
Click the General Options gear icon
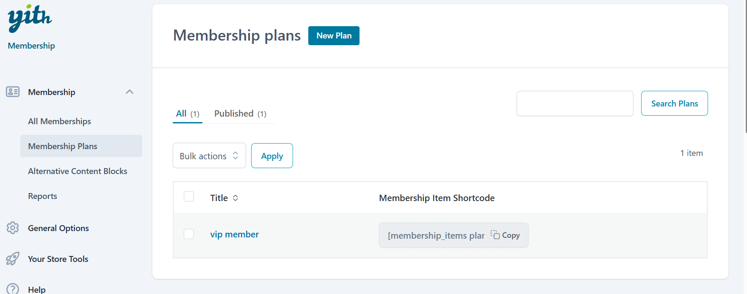click(13, 228)
